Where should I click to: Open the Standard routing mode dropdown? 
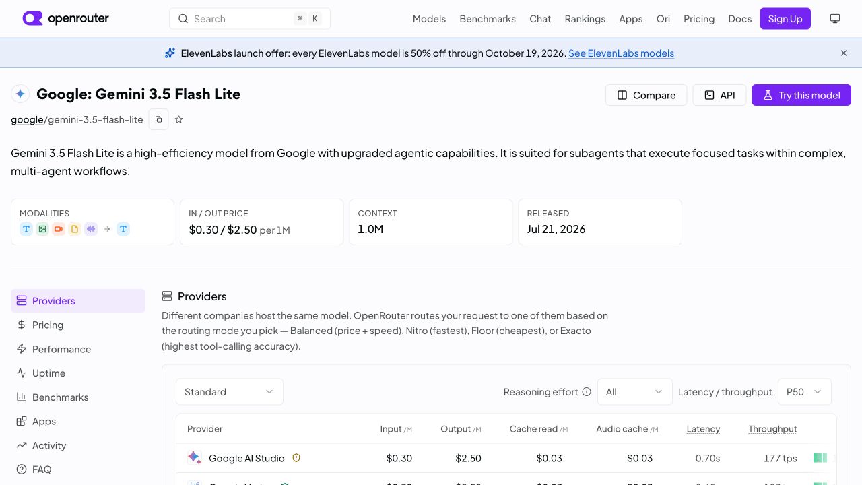click(230, 392)
